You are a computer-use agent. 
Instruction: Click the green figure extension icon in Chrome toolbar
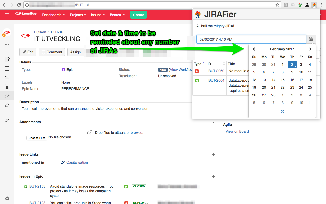[300, 5]
